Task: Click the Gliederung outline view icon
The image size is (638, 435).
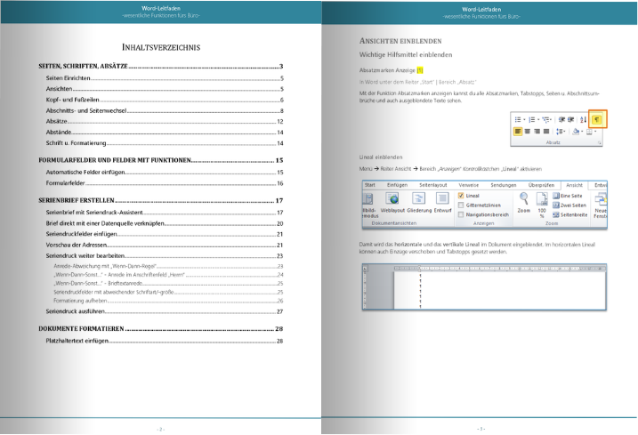Action: 418,198
